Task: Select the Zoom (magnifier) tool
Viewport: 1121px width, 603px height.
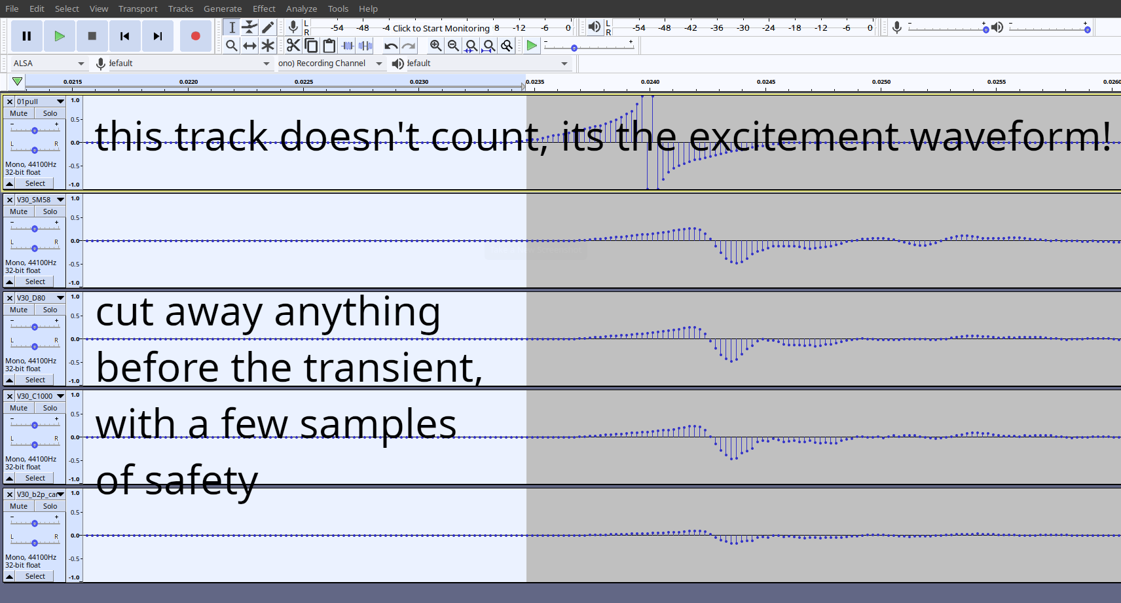Action: (232, 45)
